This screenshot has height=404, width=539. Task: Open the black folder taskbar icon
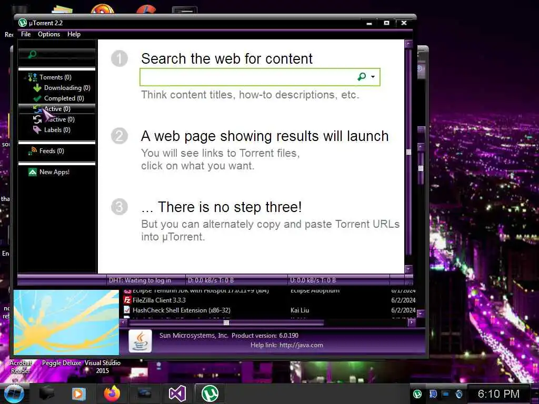tap(47, 393)
